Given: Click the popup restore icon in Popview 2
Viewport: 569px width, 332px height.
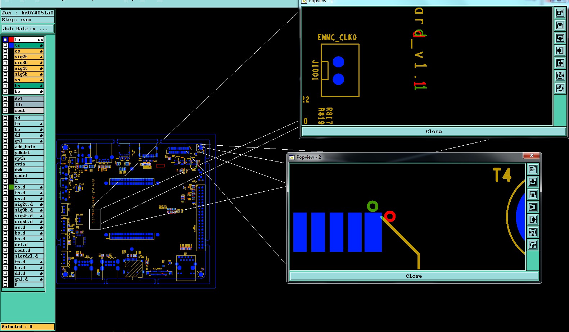Looking at the screenshot, I should click(x=533, y=169).
